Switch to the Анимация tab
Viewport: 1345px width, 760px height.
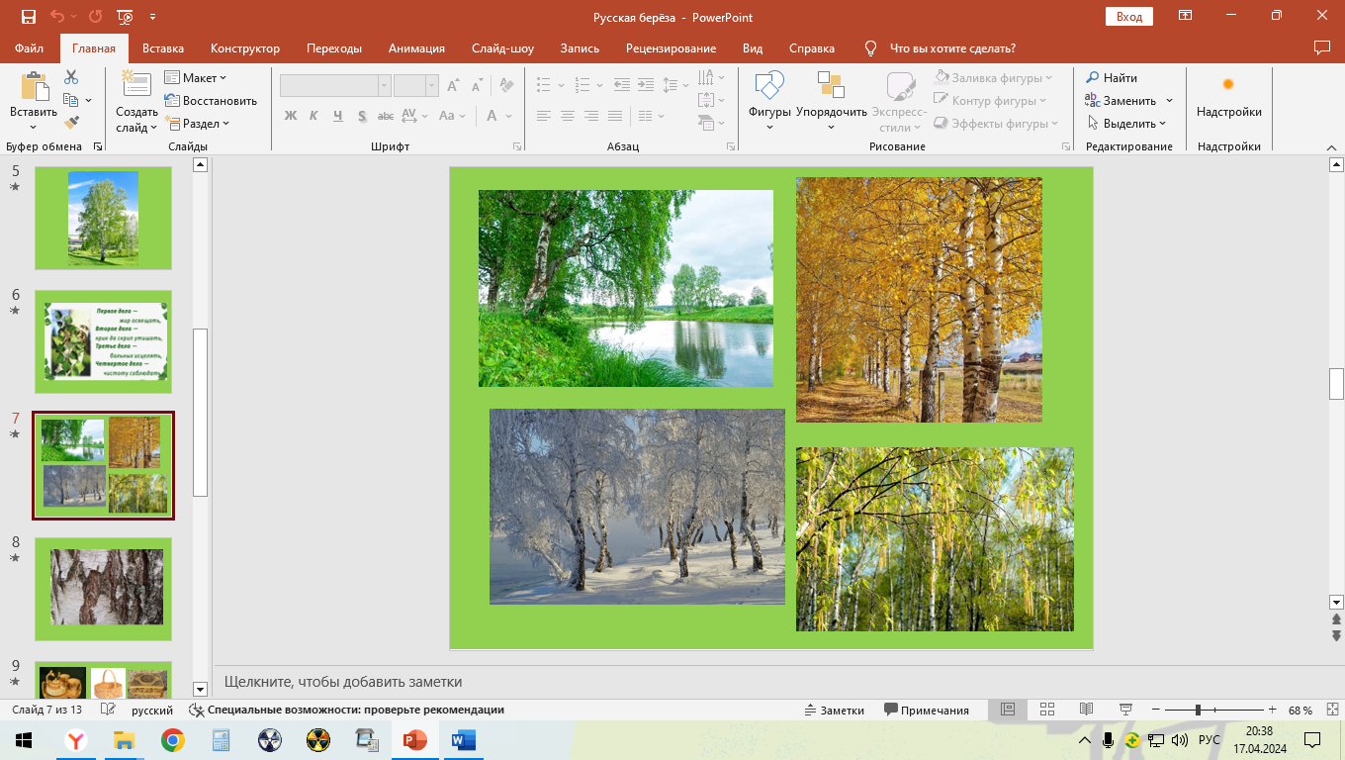416,48
